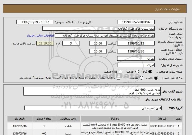Click quantity cell 1 in row one
Screen dimensions: 192x135
[x=44, y=126]
